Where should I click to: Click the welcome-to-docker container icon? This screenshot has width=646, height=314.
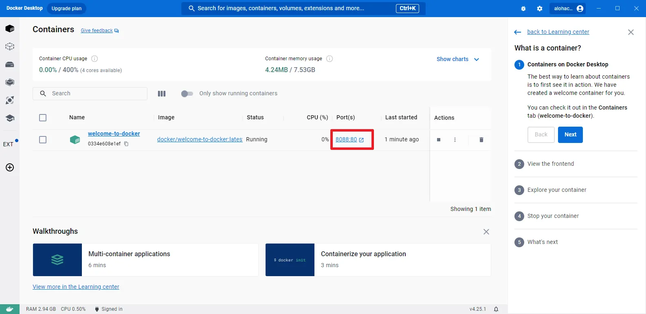pyautogui.click(x=75, y=140)
